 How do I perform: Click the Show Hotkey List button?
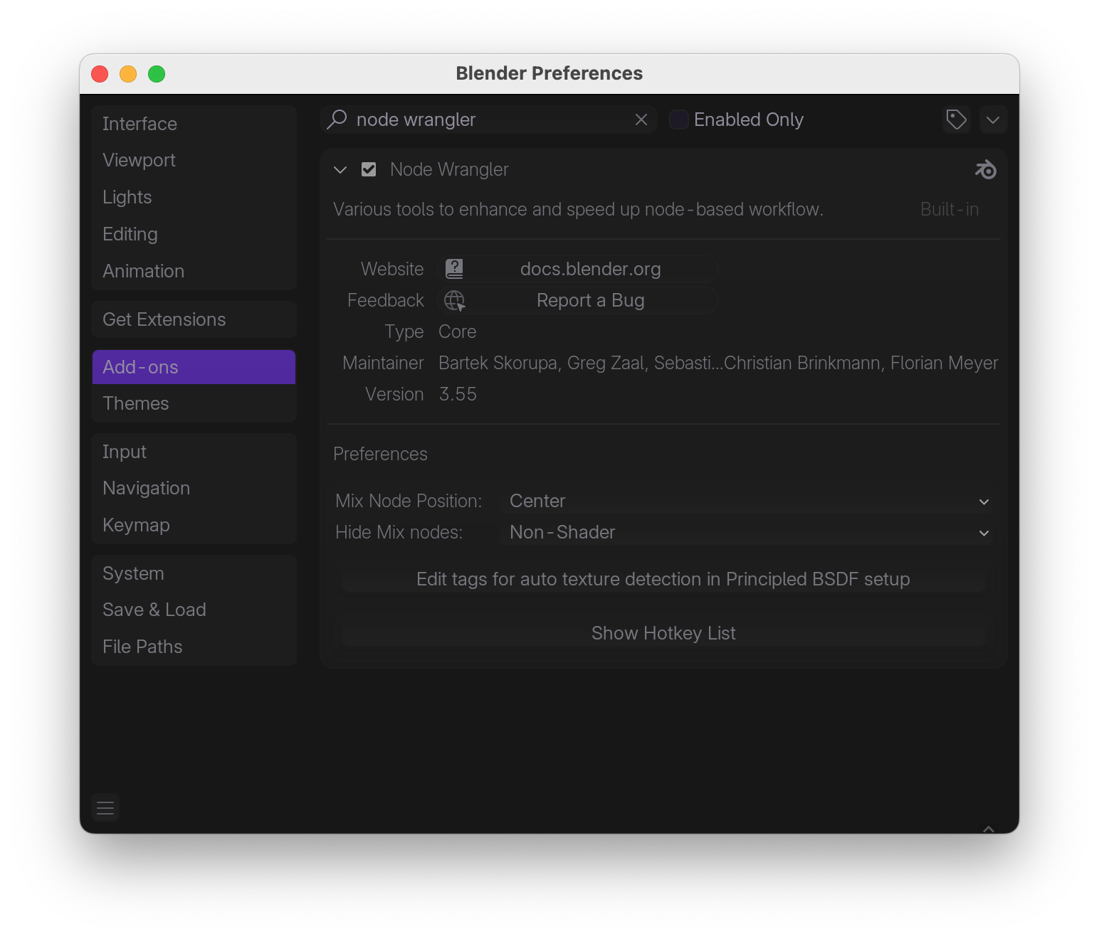pyautogui.click(x=663, y=633)
